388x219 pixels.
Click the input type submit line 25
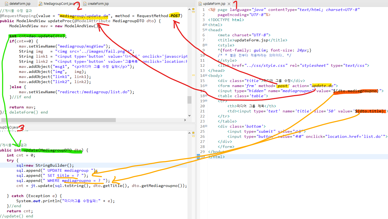click(x=267, y=131)
